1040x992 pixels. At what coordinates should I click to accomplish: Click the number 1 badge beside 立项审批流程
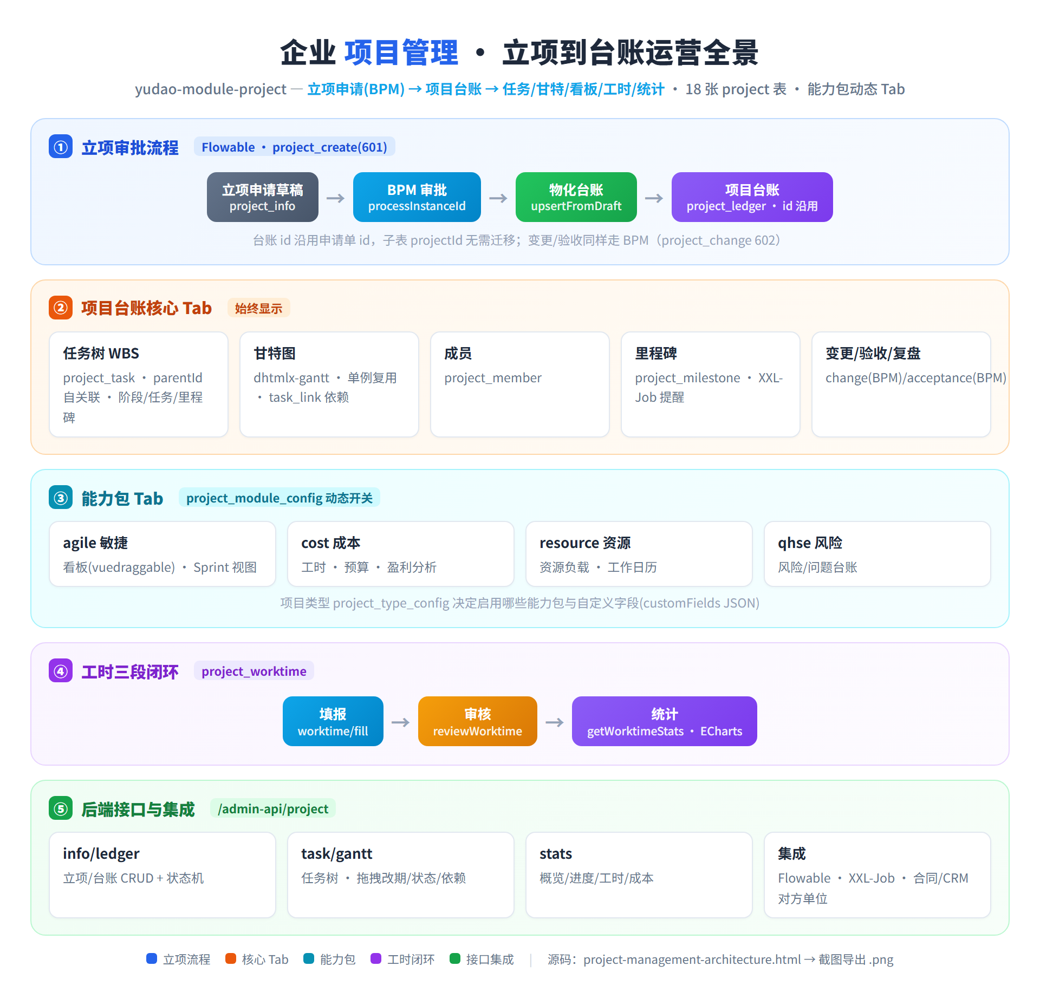61,147
